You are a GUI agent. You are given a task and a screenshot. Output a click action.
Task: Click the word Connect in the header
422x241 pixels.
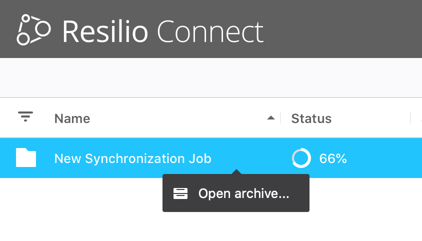[210, 31]
